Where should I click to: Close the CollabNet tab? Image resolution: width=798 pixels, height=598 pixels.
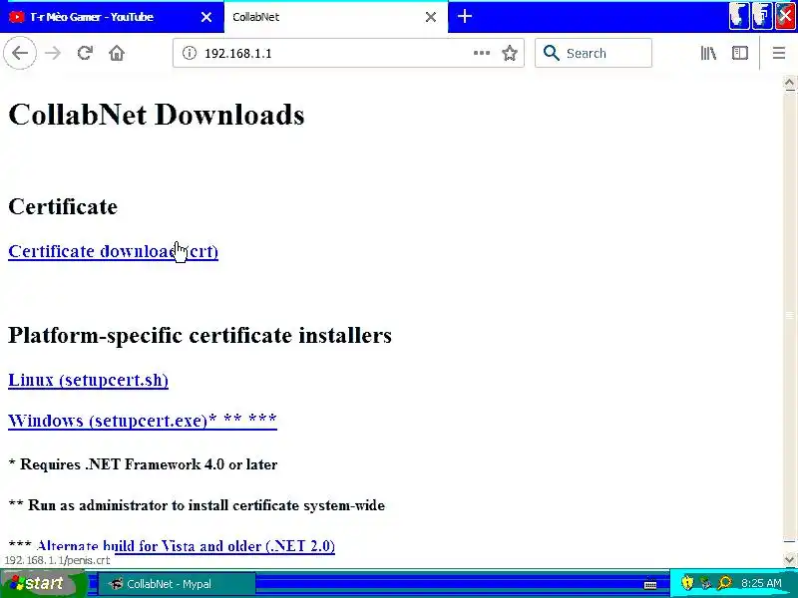click(431, 17)
